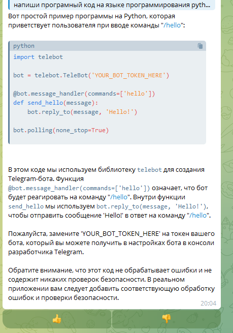The width and height of the screenshot is (233, 333).
Task: Open the quoted reply message at top
Action: [x=112, y=5]
